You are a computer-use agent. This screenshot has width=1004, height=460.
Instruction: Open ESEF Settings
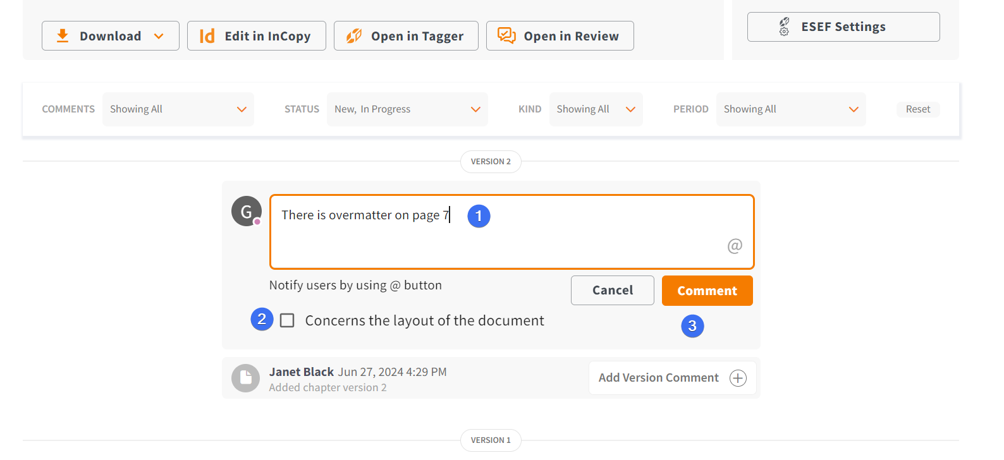(843, 27)
